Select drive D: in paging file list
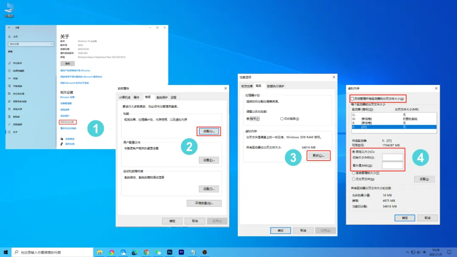 pyautogui.click(x=394, y=119)
